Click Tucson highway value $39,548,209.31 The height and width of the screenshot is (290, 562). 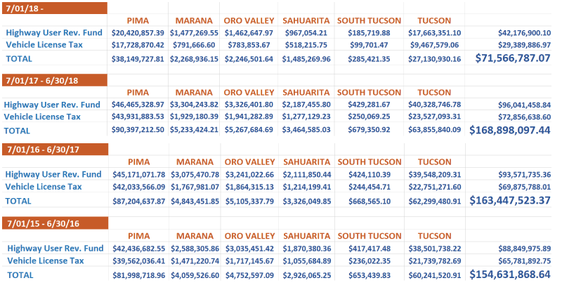433,174
